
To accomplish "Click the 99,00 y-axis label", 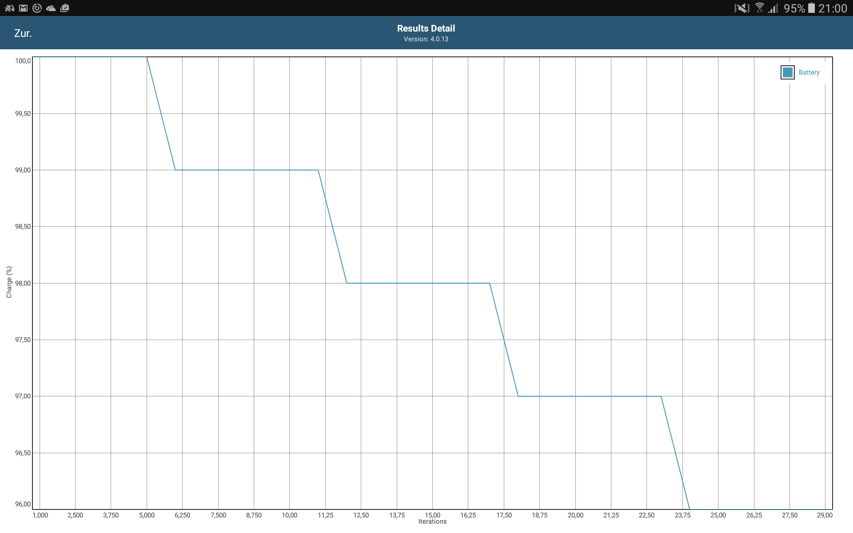I will (x=23, y=170).
